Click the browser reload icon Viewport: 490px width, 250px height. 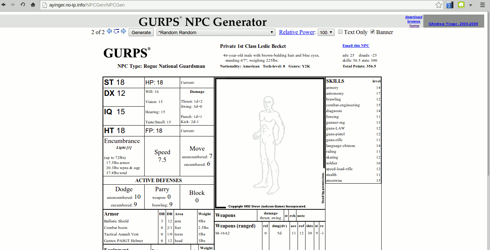23,5
